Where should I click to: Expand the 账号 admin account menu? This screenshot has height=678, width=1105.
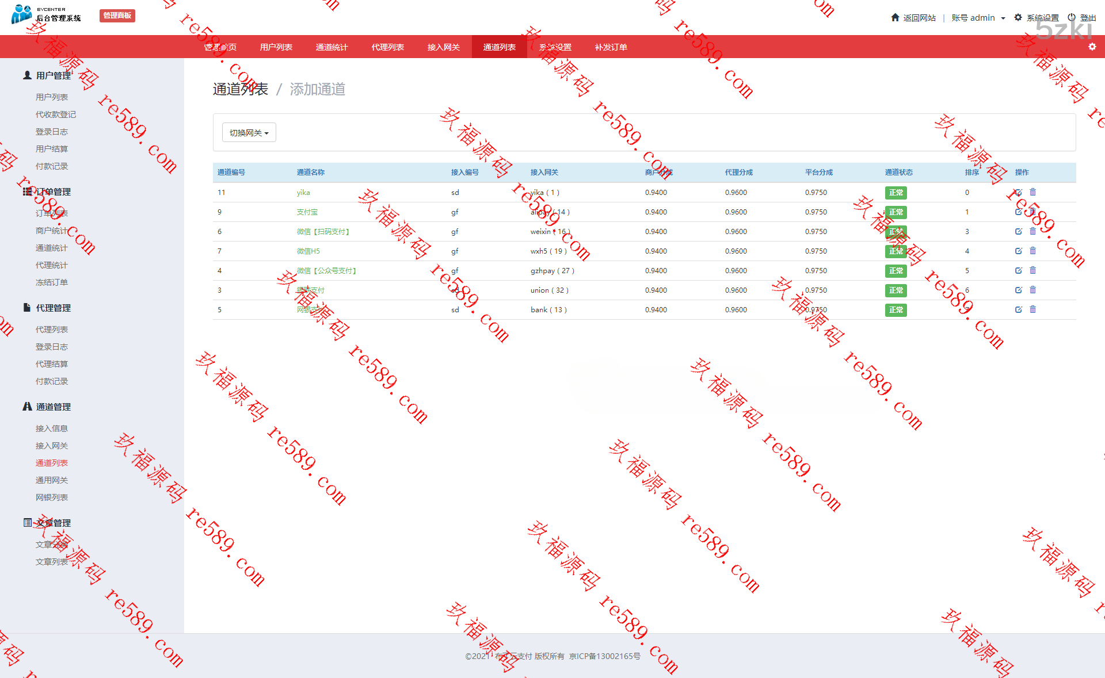[978, 18]
